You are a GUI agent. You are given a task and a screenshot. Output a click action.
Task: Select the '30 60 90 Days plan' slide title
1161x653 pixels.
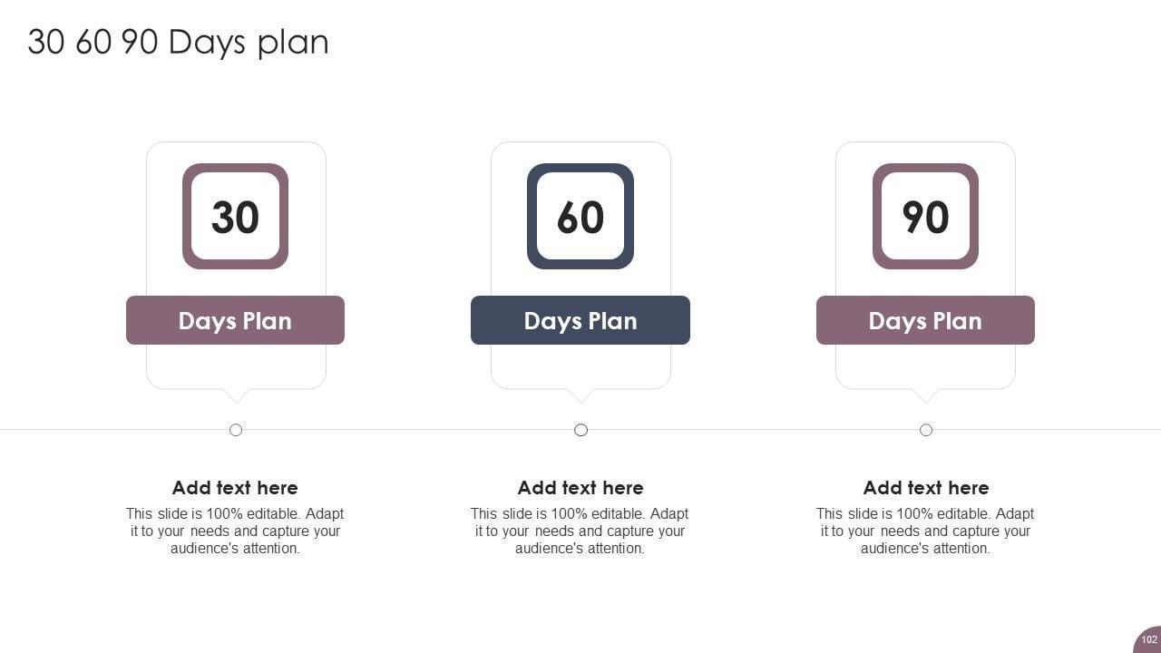pos(178,42)
